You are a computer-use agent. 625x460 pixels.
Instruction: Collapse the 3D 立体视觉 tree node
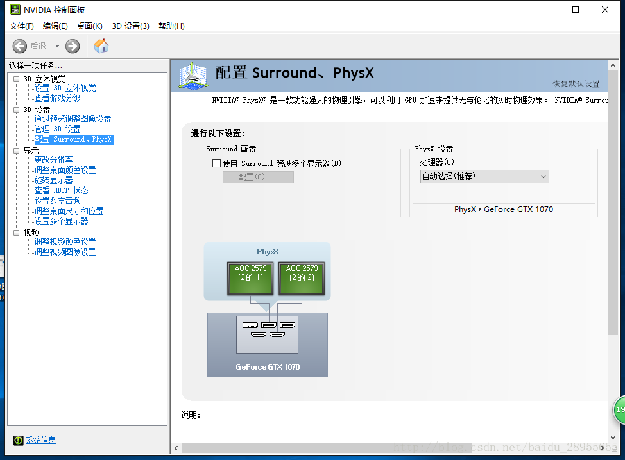tap(16, 79)
